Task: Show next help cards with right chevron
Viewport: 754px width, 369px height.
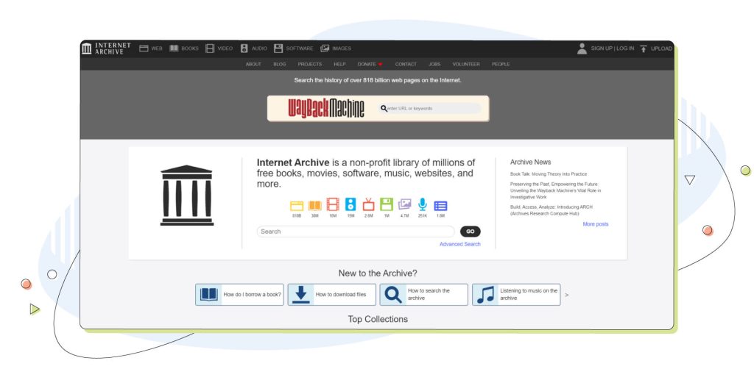Action: coord(566,295)
